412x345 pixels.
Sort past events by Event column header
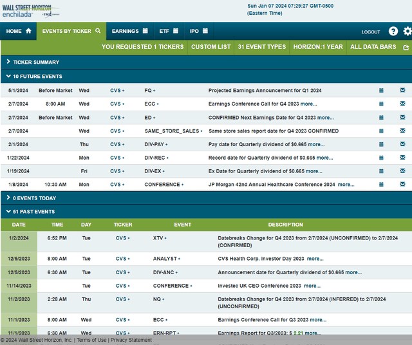tap(183, 225)
